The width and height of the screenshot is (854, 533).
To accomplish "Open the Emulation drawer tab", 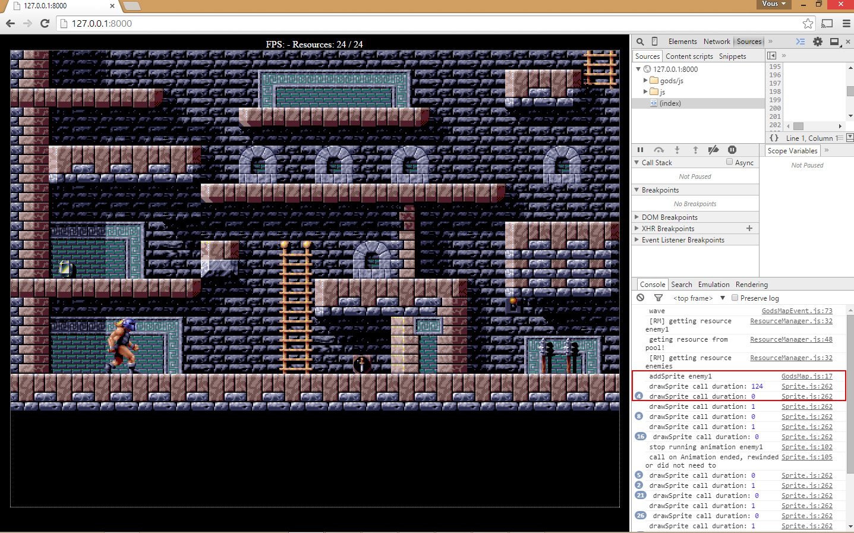I will pyautogui.click(x=713, y=285).
